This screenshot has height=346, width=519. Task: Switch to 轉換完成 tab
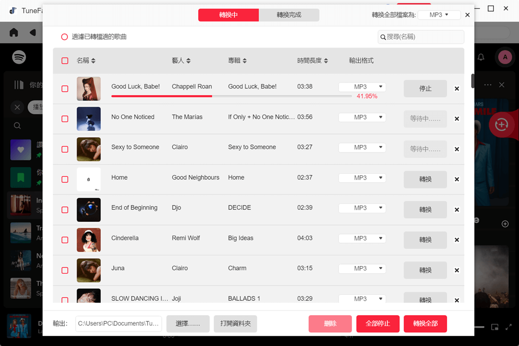tap(289, 15)
